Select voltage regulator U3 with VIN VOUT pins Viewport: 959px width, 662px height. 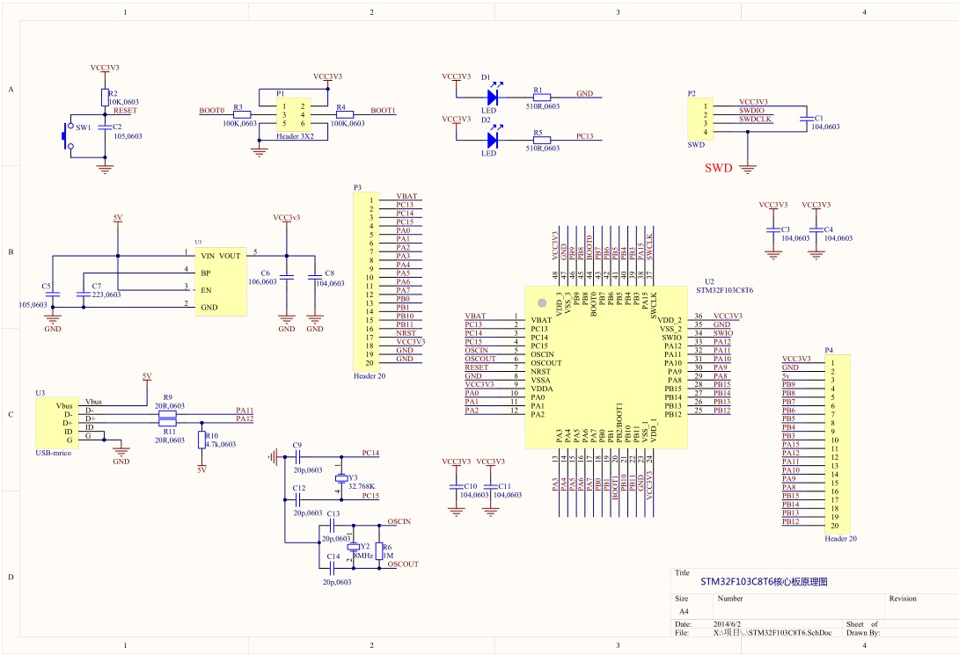219,280
